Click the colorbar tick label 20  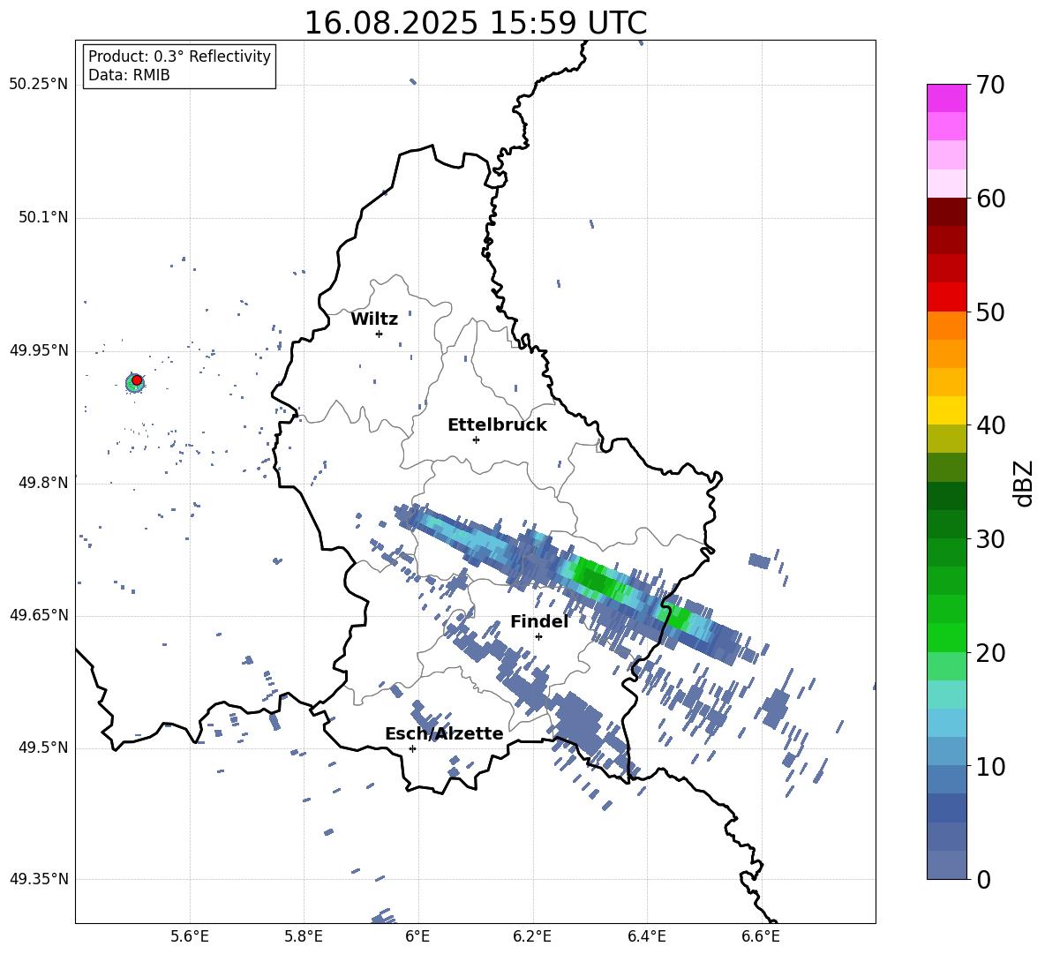point(990,652)
